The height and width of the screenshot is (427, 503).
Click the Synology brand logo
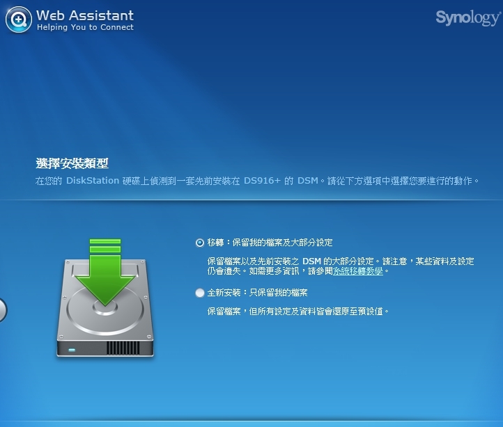(x=468, y=18)
